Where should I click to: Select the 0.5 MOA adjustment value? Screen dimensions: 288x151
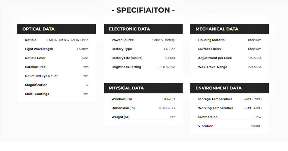click(255, 58)
